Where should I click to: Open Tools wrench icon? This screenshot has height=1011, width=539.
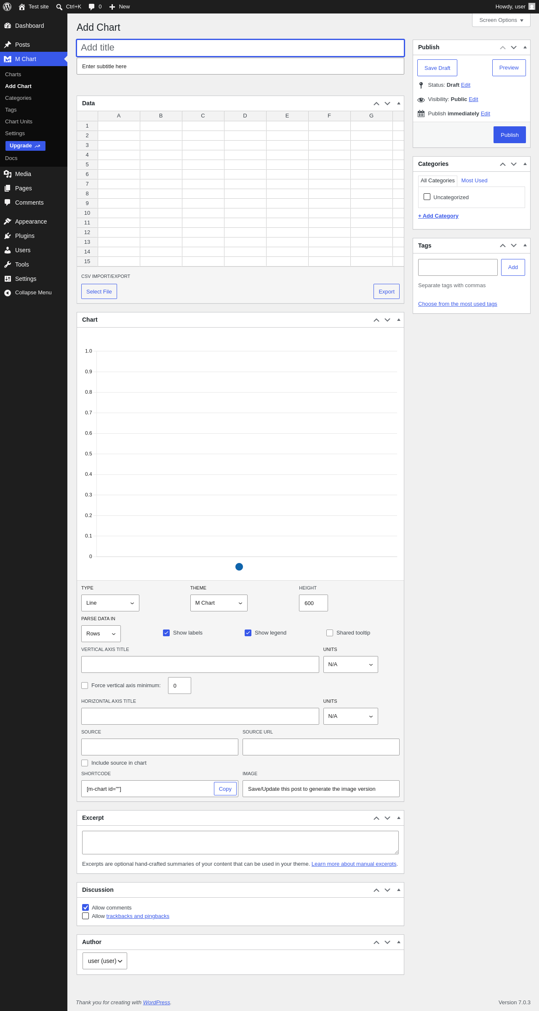(8, 264)
